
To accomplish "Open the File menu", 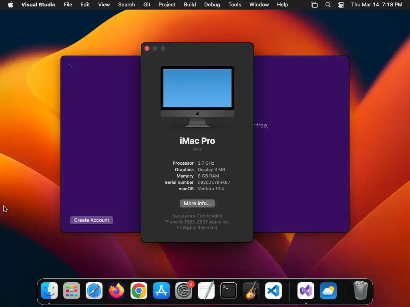I will click(68, 4).
